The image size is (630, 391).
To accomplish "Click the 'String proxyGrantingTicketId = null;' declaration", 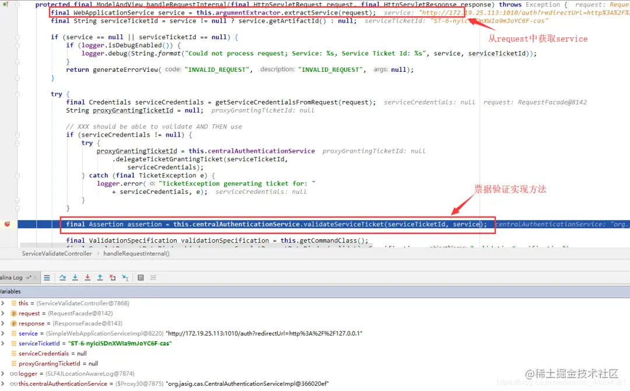I will coord(135,110).
